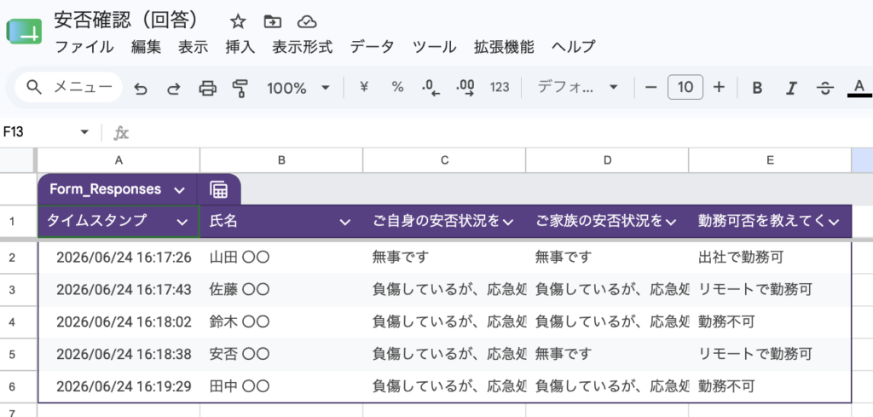This screenshot has height=417, width=873.
Task: Open the 表示形式 menu
Action: 303,47
